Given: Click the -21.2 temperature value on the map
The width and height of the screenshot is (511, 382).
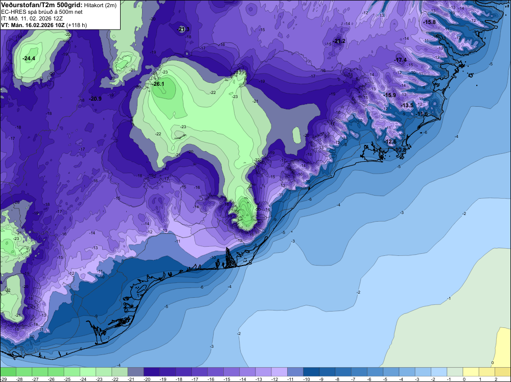Looking at the screenshot, I should pyautogui.click(x=339, y=41).
